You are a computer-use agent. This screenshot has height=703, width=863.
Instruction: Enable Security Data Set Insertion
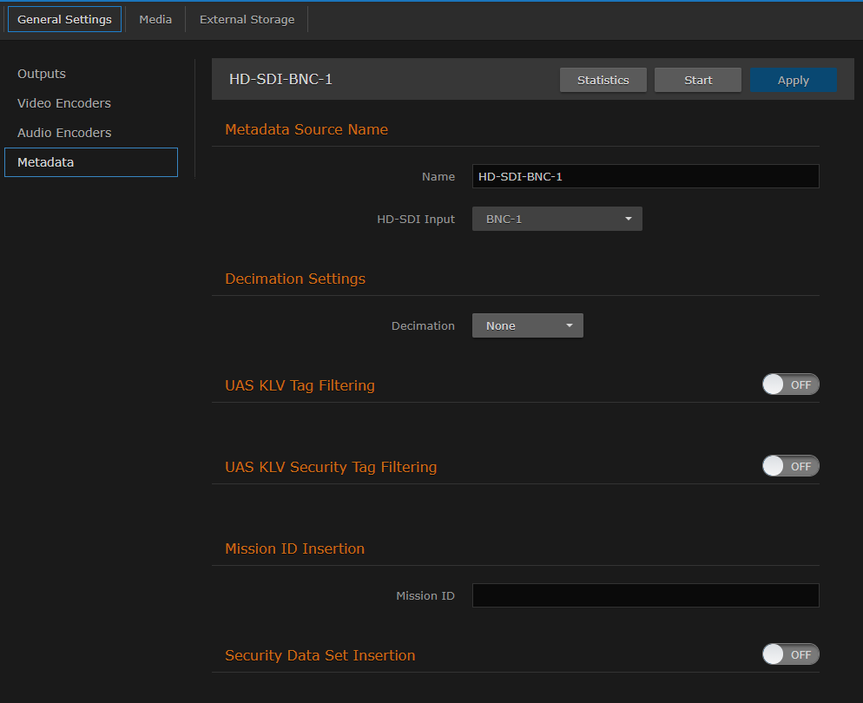coord(790,654)
